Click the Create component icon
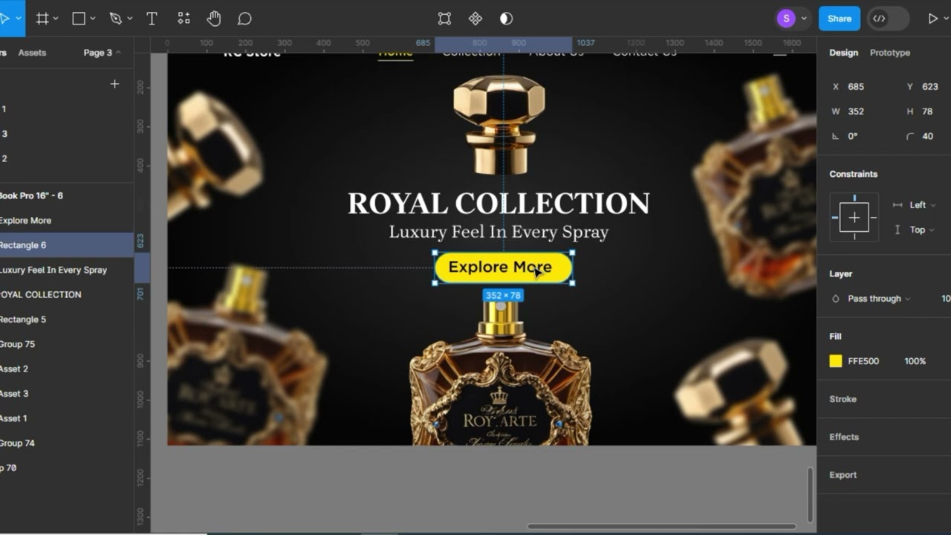The image size is (951, 535). (x=475, y=19)
